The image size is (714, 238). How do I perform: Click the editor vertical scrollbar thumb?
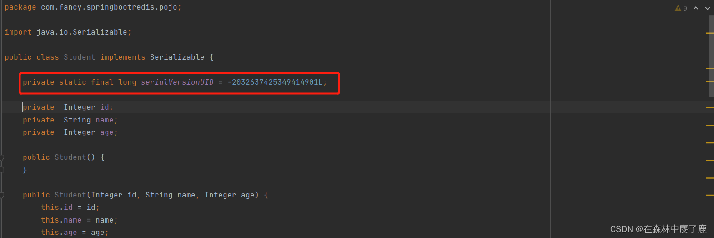[711, 56]
